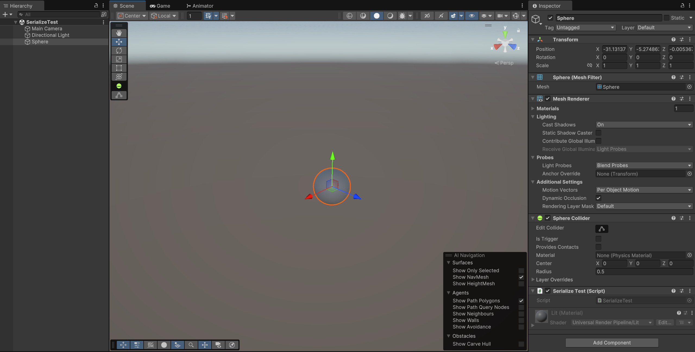
Task: Toggle the Static checkbox for Sphere
Action: pyautogui.click(x=666, y=18)
